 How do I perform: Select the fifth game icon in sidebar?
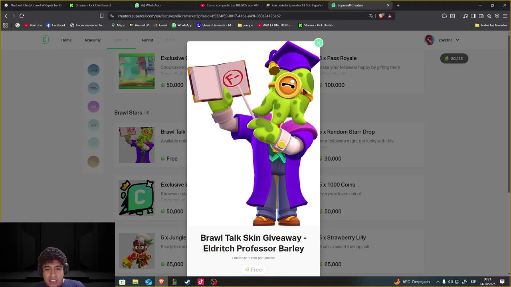coord(93,143)
